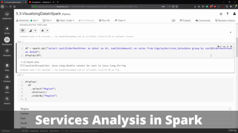Switch to Visualizations Databricks browser tab
238x133 pixels.
click(x=41, y=2)
